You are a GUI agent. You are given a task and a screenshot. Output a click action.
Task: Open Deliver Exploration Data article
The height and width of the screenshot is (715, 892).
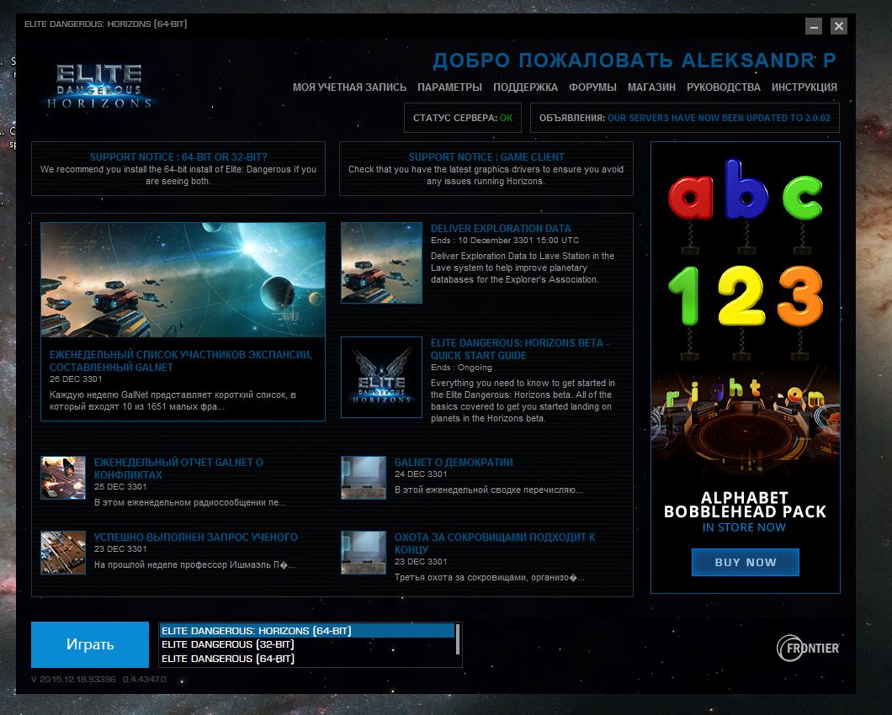pos(501,228)
